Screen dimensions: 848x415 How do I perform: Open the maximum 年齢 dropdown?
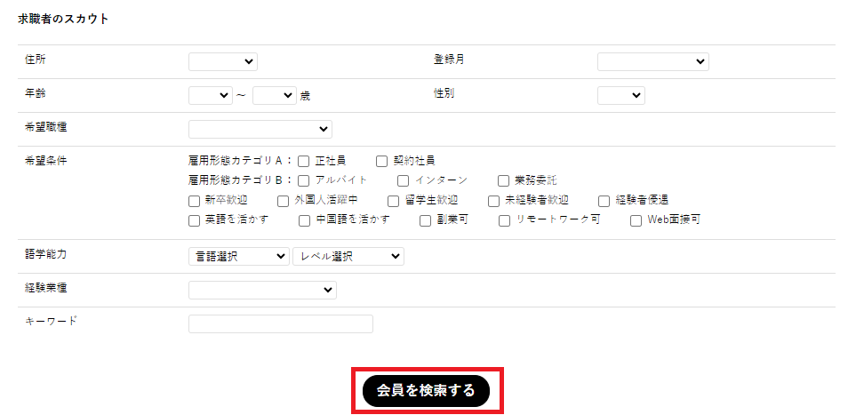point(274,95)
